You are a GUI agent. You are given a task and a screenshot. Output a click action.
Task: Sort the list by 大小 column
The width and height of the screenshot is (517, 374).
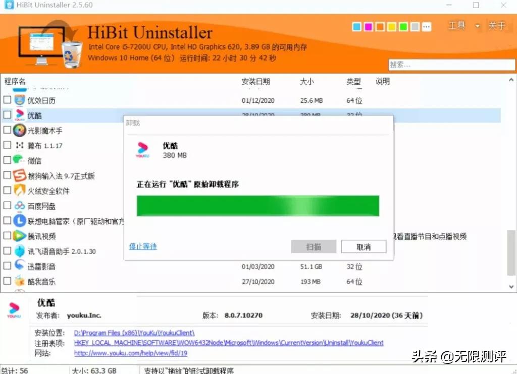coord(306,81)
